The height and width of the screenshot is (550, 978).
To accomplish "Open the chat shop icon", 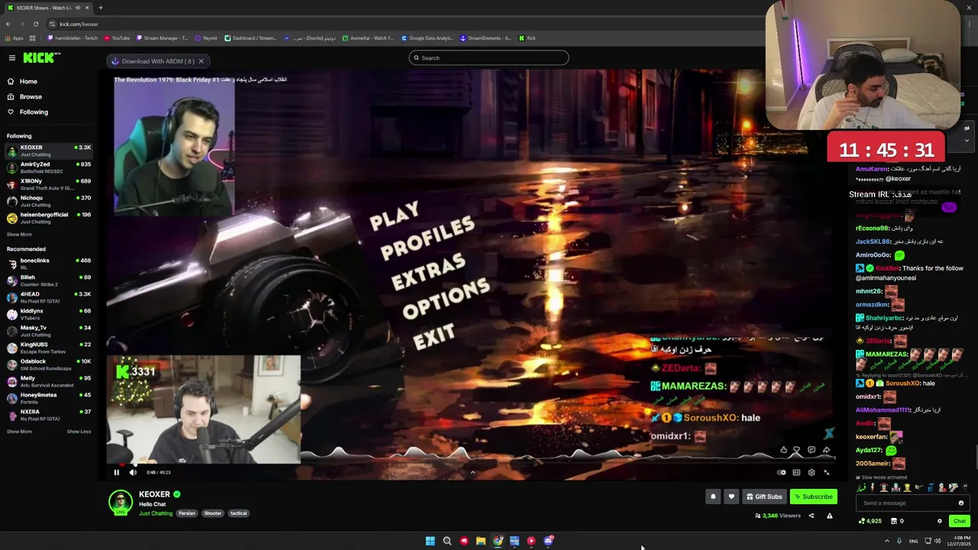I will (x=892, y=521).
